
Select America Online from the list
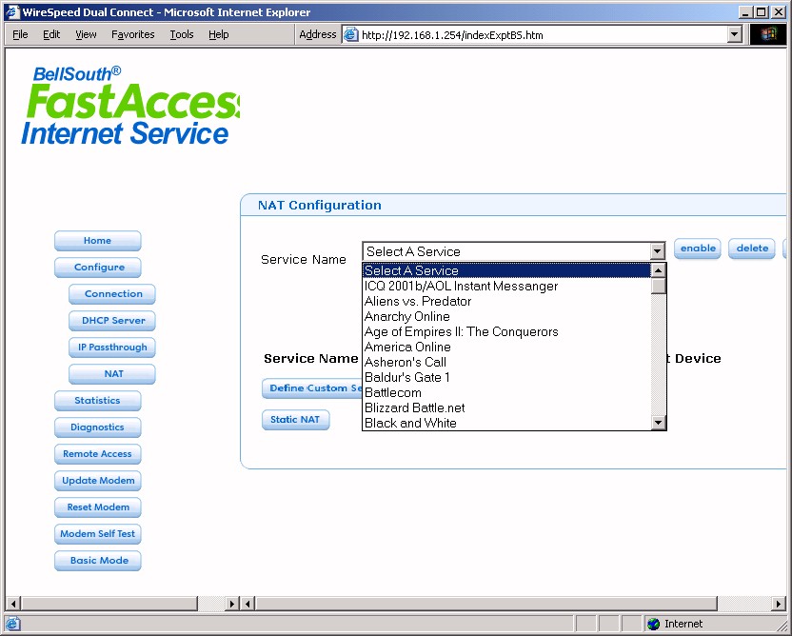tap(506, 347)
